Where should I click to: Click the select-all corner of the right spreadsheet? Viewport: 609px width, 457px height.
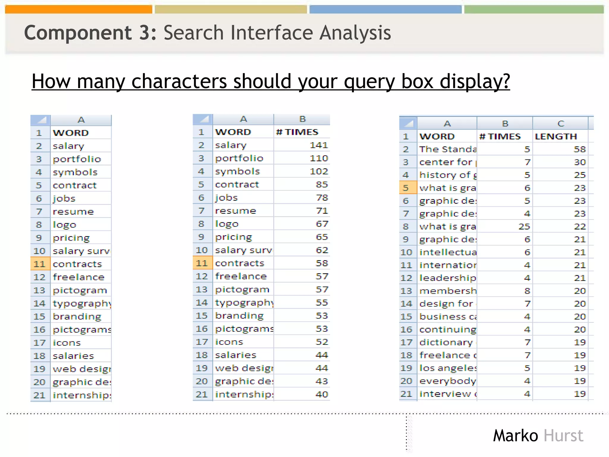(x=408, y=123)
